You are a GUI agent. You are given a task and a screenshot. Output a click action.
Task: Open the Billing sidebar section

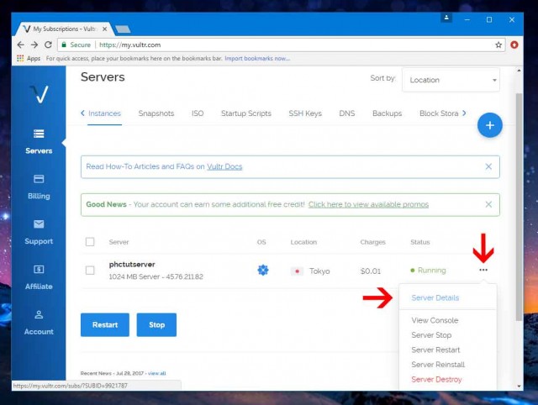(x=39, y=187)
